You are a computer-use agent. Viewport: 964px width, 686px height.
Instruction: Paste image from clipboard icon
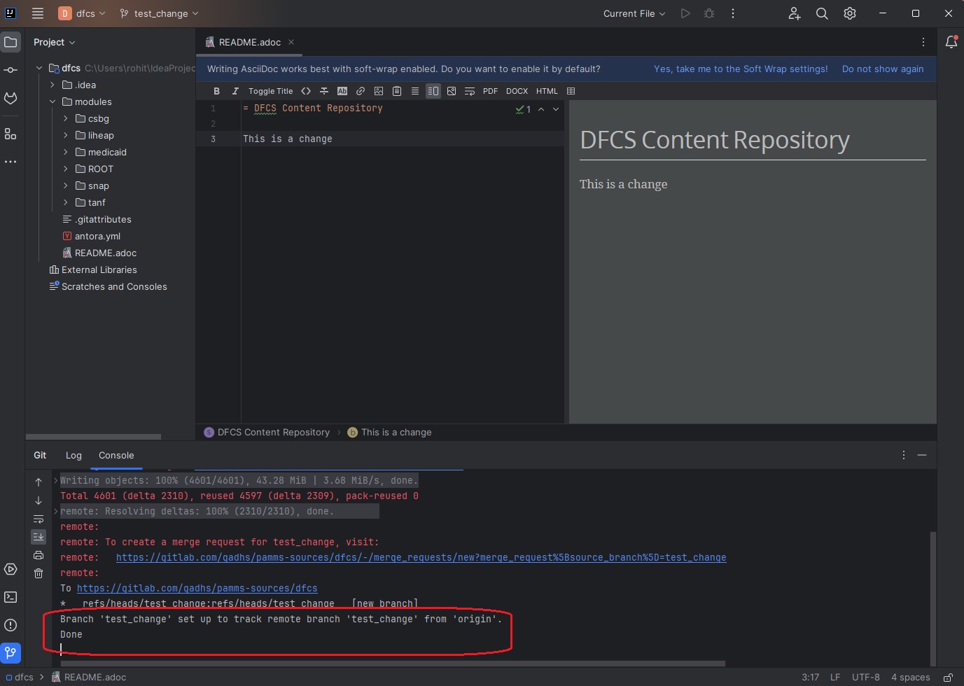click(397, 91)
